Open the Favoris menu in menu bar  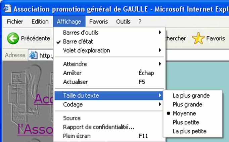98,21
